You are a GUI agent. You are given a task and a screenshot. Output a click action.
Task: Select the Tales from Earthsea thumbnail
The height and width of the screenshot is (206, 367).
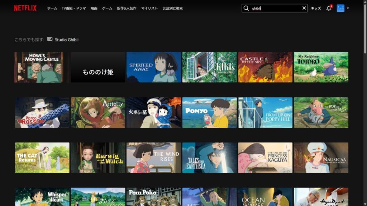point(209,158)
